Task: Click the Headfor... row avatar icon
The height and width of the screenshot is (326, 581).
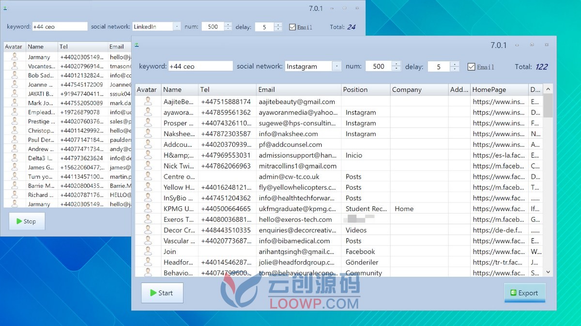Action: coord(148,262)
